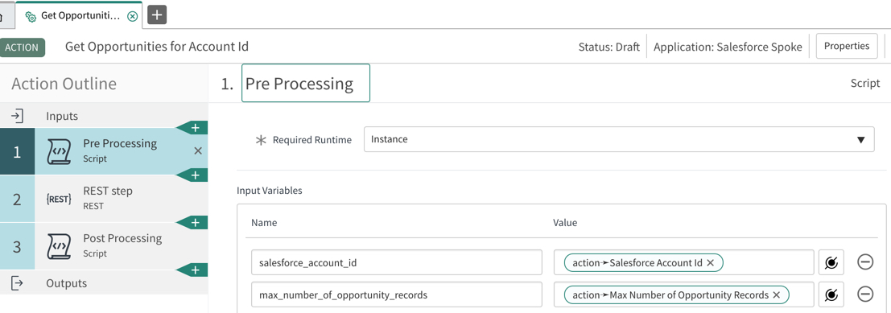The image size is (891, 313).
Task: Click step number 2 in the outline
Action: (17, 198)
